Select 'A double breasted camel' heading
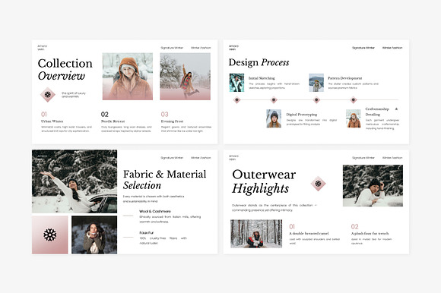The width and height of the screenshot is (441, 293). click(x=309, y=233)
